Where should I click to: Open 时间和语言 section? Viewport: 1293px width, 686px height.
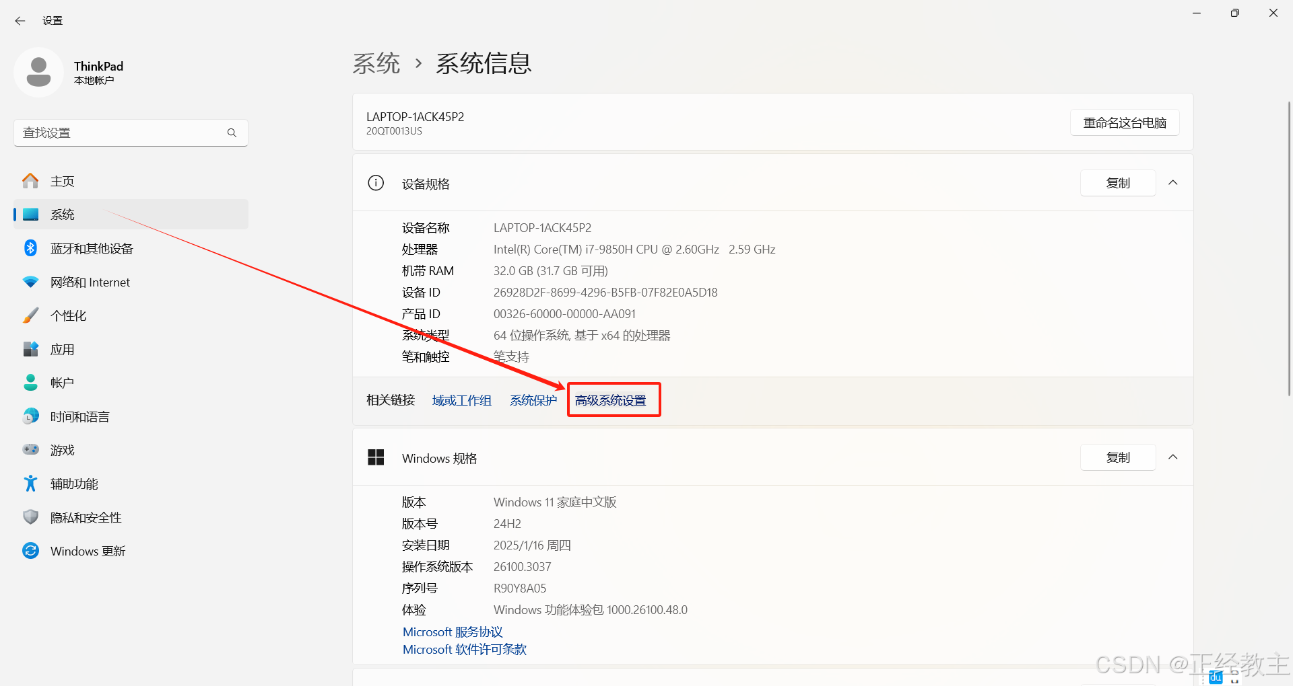coord(131,416)
